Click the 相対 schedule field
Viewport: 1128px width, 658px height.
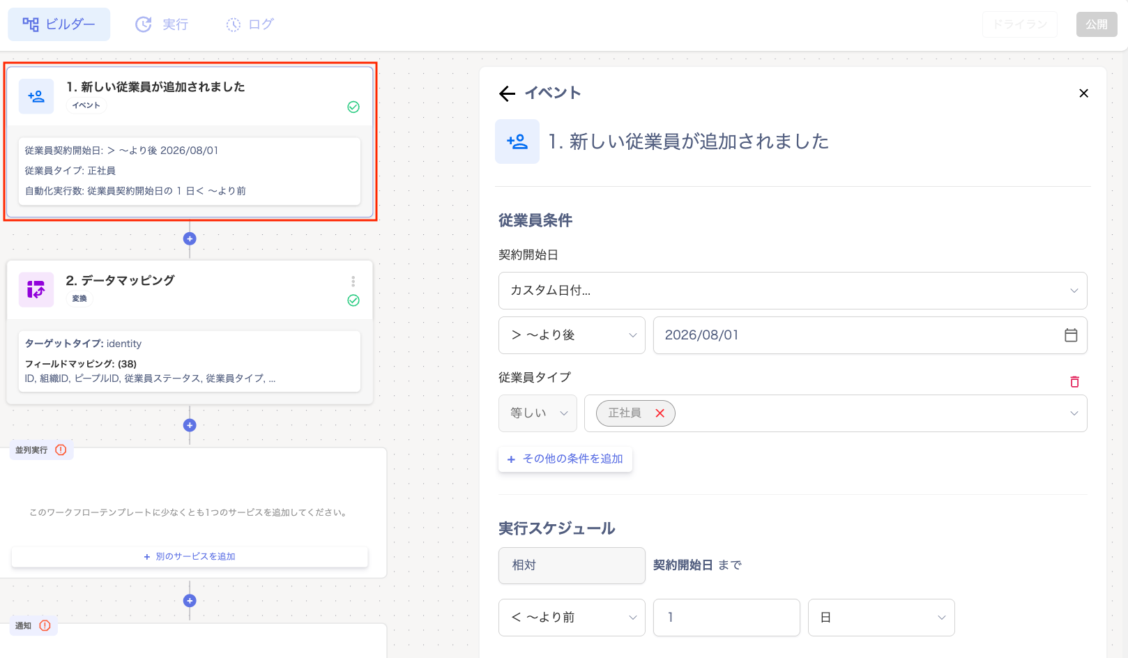click(572, 565)
